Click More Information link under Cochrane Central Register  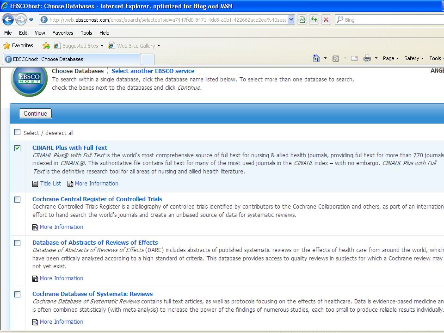click(62, 227)
